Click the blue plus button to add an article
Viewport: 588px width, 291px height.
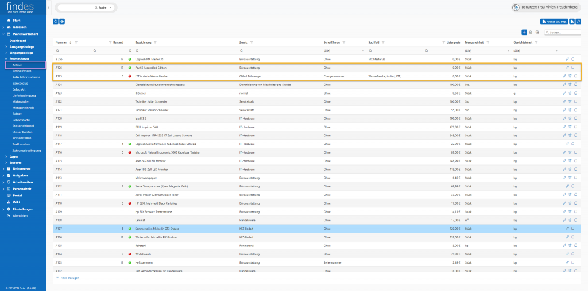tap(524, 32)
